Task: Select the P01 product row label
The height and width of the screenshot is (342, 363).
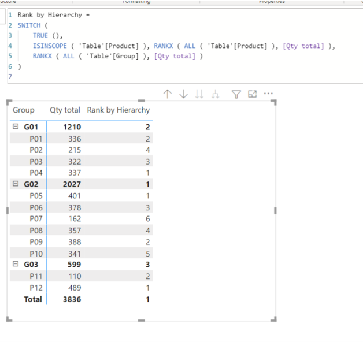Action: (x=36, y=139)
